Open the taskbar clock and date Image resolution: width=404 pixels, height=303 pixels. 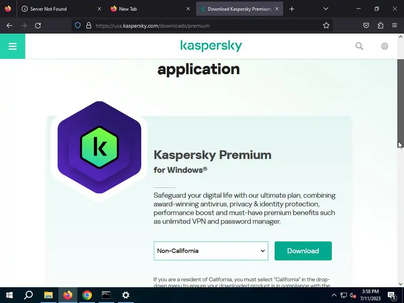[x=370, y=295]
